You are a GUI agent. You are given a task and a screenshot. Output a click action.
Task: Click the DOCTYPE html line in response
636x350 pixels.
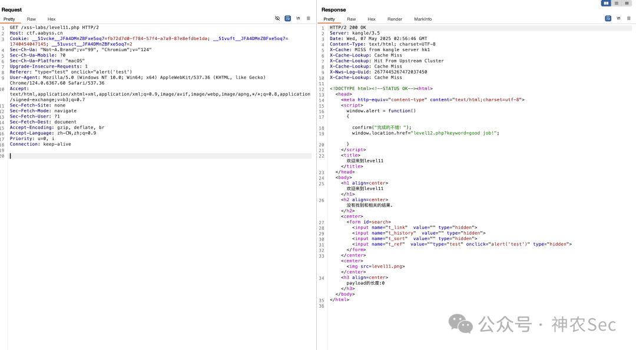381,88
